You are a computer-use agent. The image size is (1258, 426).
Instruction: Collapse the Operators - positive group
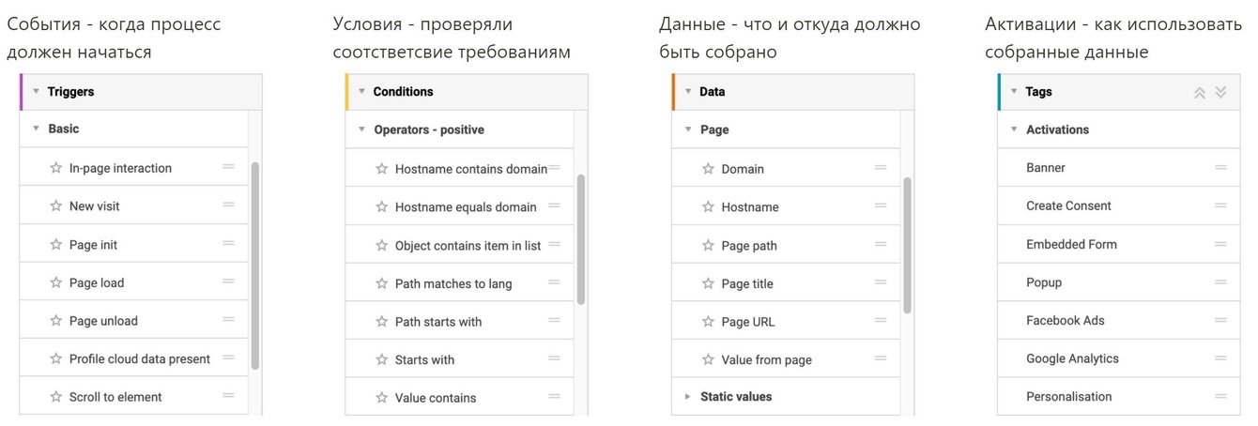(x=361, y=129)
